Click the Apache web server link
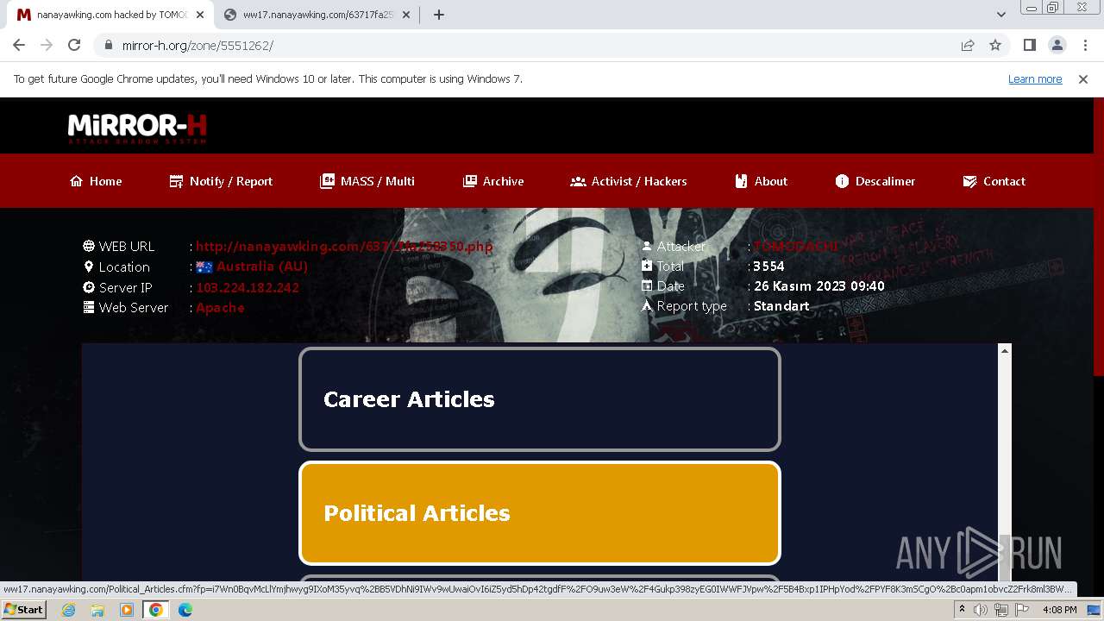Viewport: 1104px width, 621px height. coord(220,307)
